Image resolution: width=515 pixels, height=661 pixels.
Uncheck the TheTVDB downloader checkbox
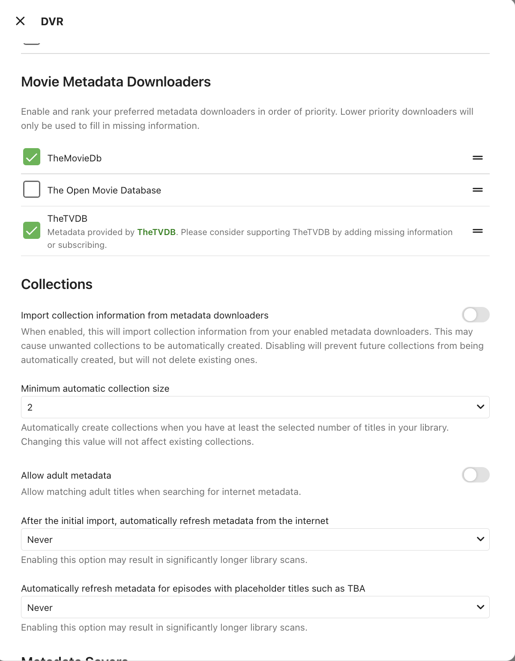pyautogui.click(x=32, y=231)
